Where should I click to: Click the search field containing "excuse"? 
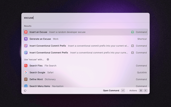tap(85, 18)
